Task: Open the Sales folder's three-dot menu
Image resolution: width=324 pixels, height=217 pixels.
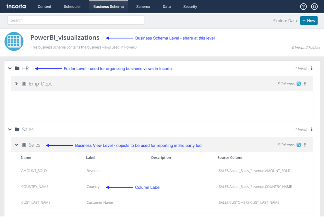Action: click(x=312, y=129)
